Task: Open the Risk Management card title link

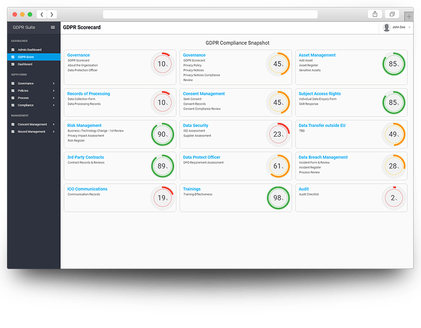Action: (x=84, y=126)
